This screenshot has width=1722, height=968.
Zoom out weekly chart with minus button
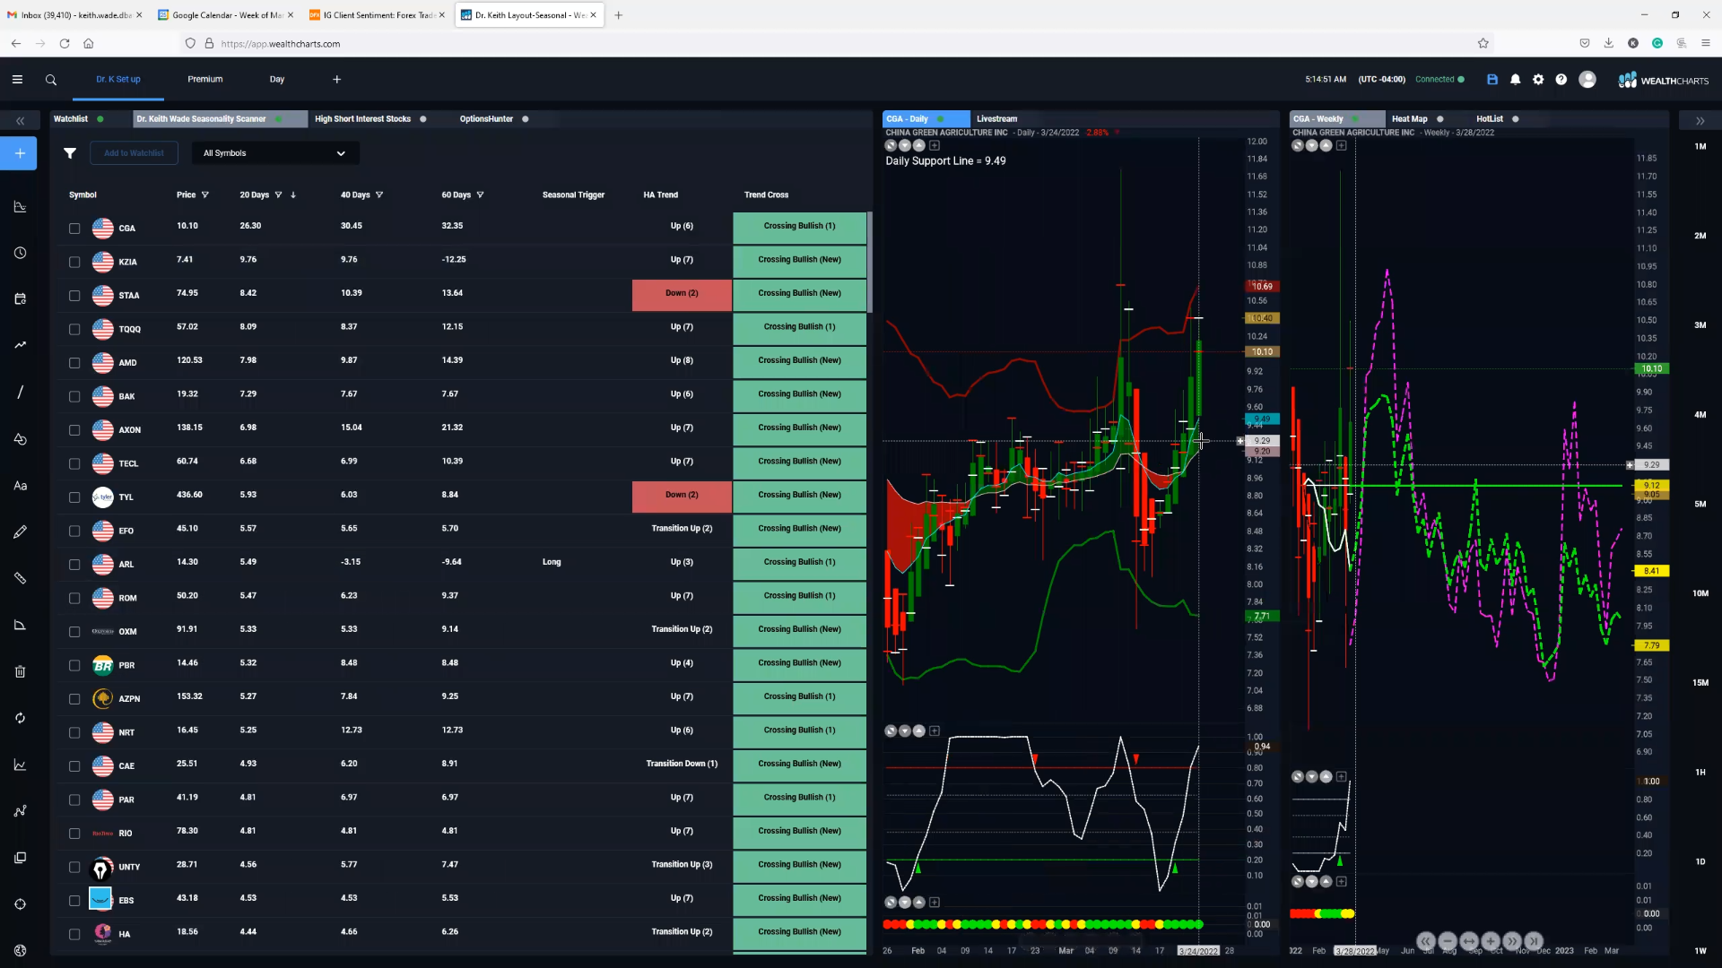tap(1448, 941)
